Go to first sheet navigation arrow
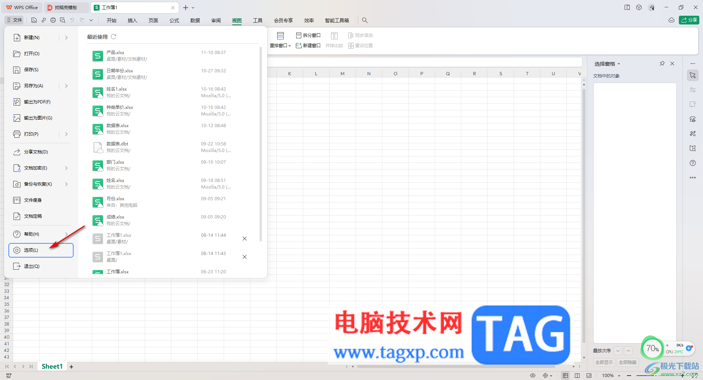Viewport: 703px width, 380px height. click(7, 366)
